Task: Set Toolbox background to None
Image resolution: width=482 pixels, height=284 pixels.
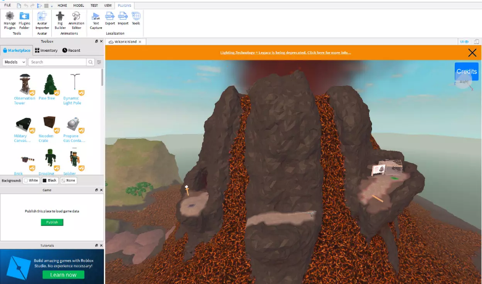Action: coord(68,180)
